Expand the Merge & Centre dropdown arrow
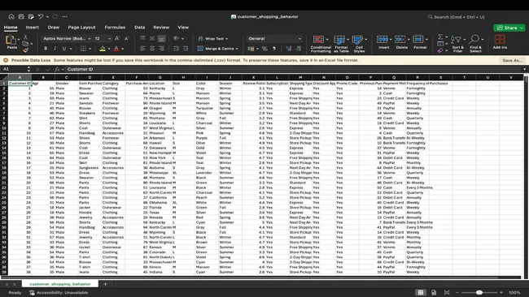Image resolution: width=529 pixels, height=297 pixels. [x=237, y=49]
